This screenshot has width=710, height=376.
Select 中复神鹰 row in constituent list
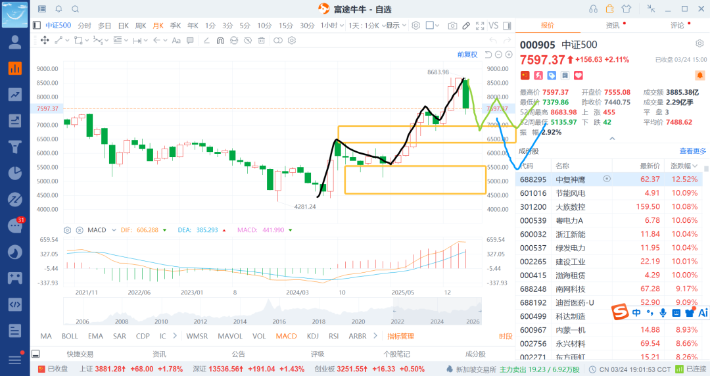click(609, 179)
